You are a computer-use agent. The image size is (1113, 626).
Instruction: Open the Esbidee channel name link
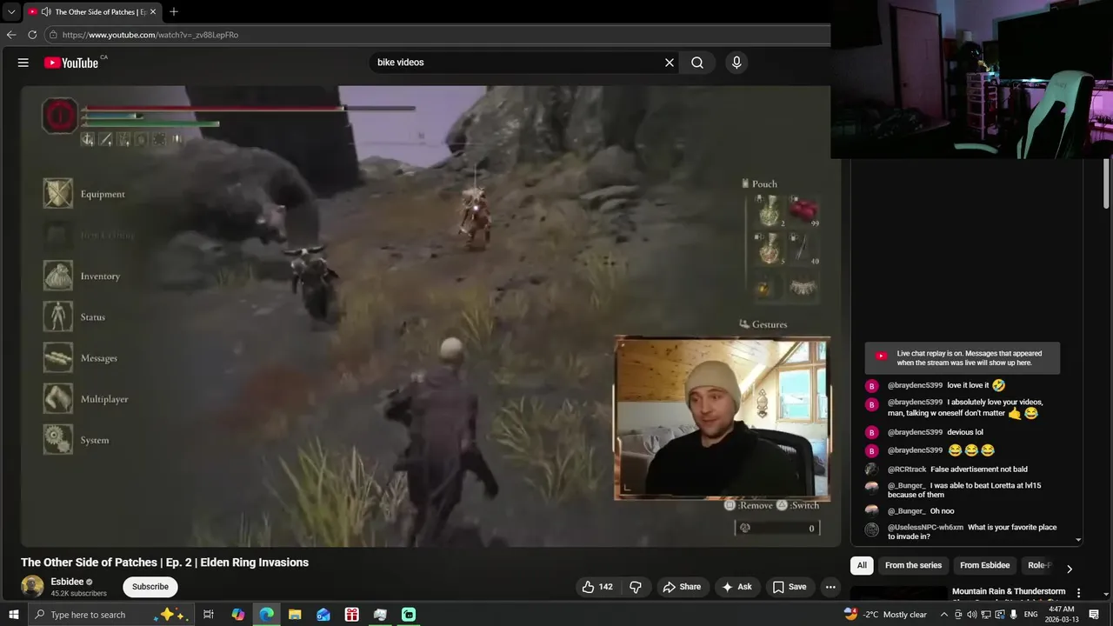click(67, 582)
